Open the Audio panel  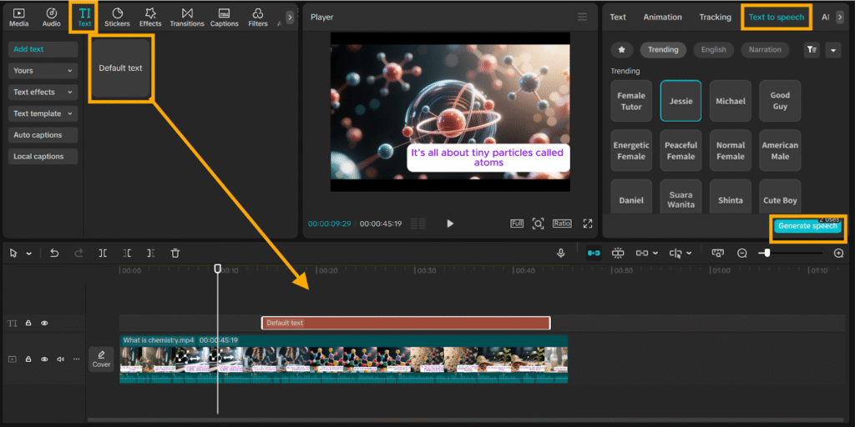(x=51, y=18)
